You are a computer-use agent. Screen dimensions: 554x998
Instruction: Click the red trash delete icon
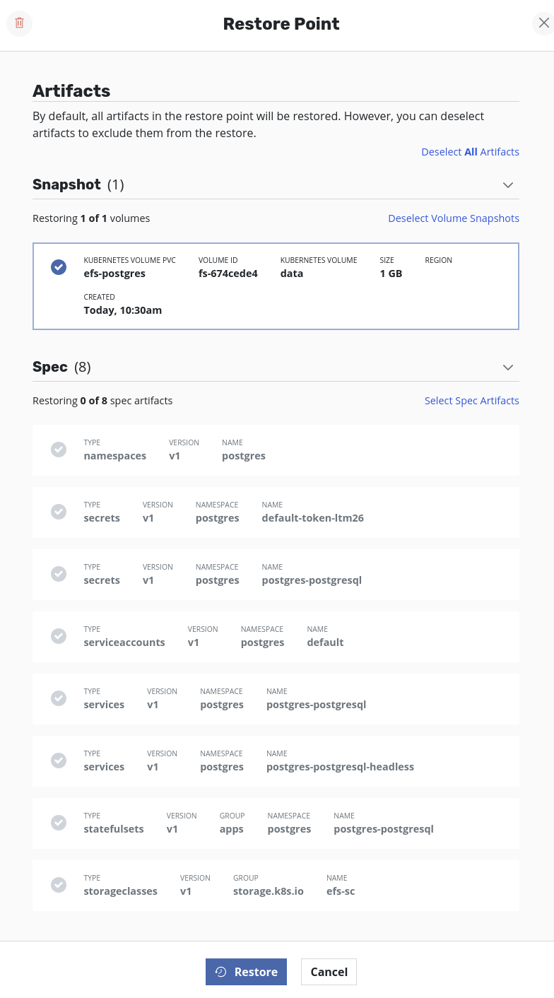[19, 23]
